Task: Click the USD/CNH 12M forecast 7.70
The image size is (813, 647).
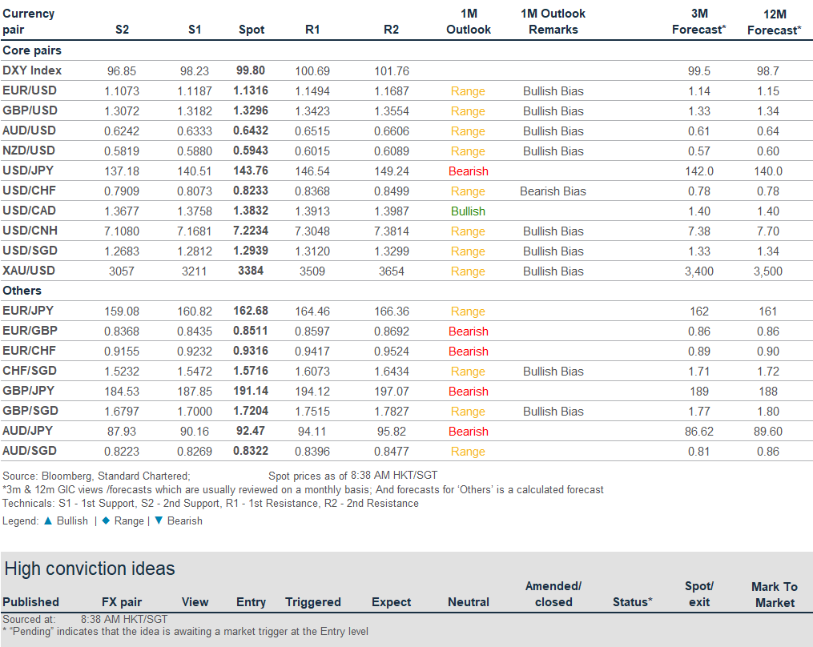Action: (x=768, y=231)
